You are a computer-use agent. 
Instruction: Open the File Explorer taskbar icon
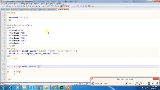24,87
